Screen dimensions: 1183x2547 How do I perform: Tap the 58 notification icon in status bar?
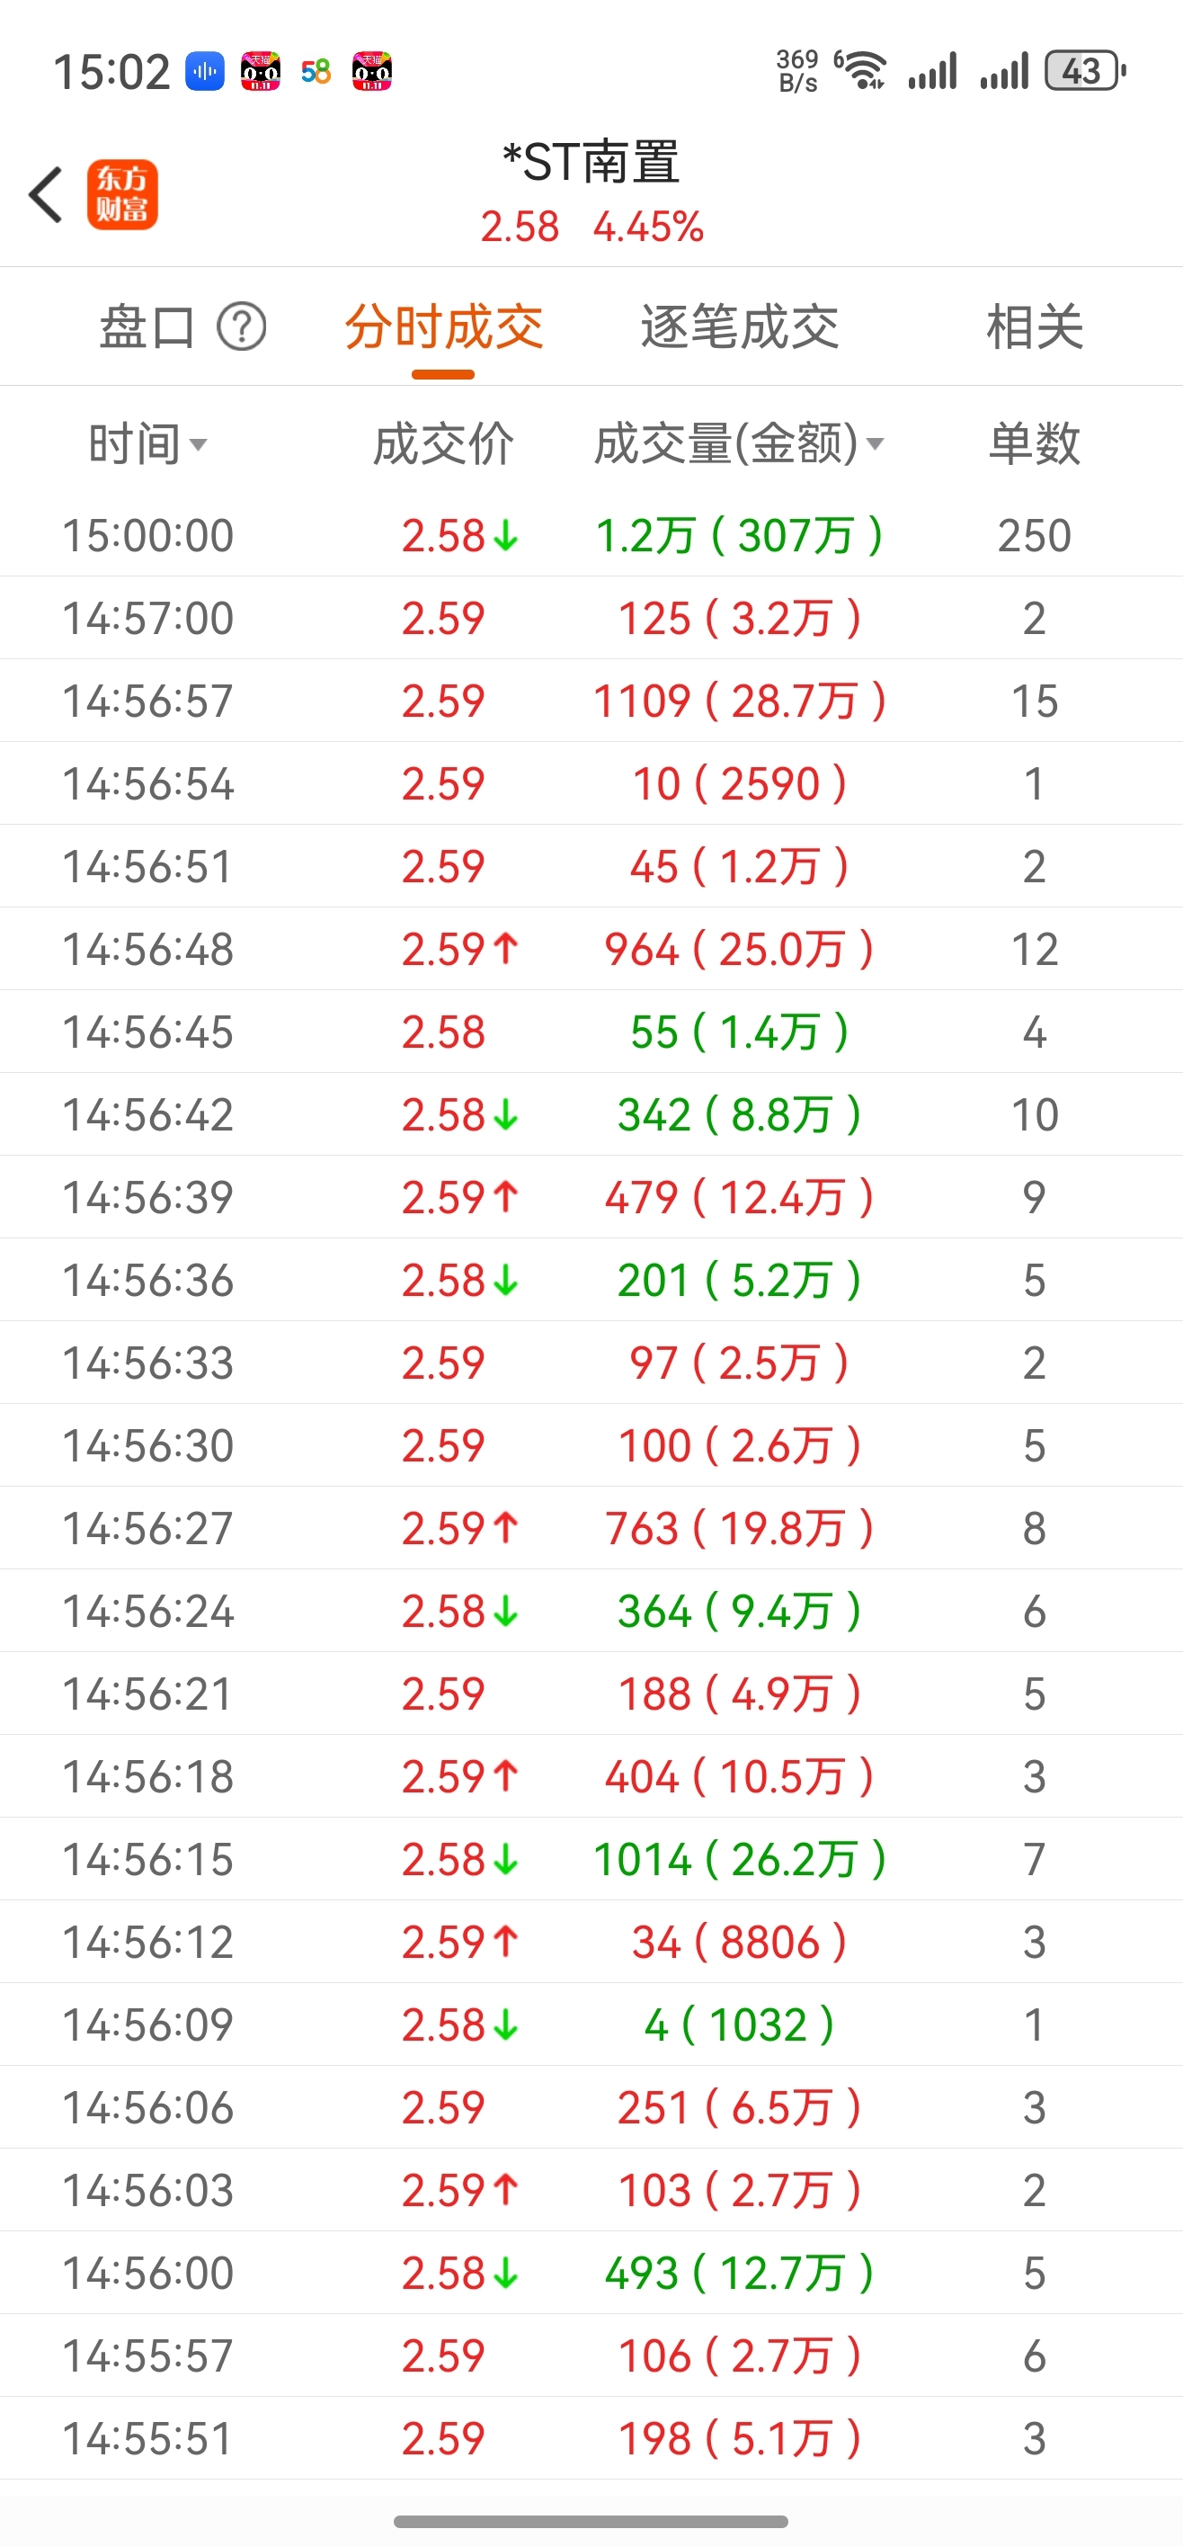316,71
